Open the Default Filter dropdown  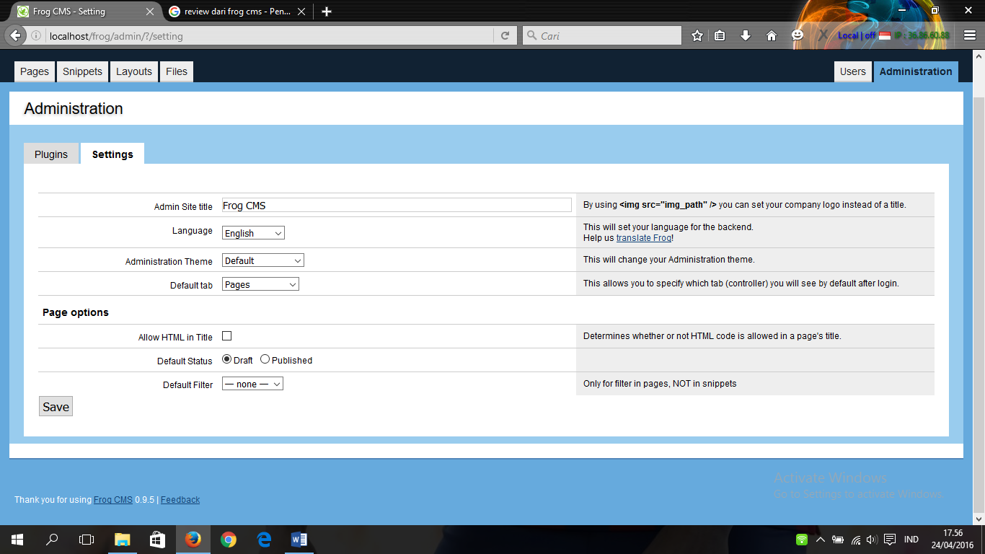coord(252,384)
